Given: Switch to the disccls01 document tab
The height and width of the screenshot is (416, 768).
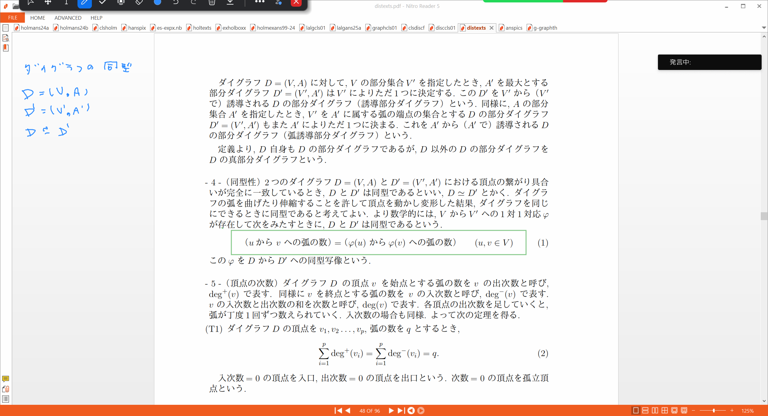Looking at the screenshot, I should click(x=442, y=28).
